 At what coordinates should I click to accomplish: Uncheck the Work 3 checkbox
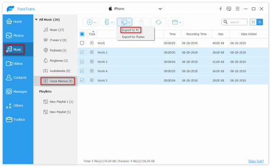point(82,61)
